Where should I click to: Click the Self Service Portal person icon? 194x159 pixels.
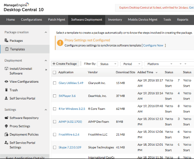[x=6, y=98]
